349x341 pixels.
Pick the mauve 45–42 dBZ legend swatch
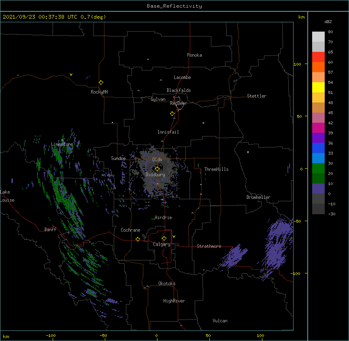[x=318, y=117]
